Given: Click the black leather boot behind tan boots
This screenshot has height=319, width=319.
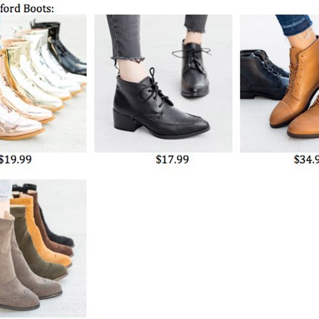Looking at the screenshot, I should click(264, 74).
